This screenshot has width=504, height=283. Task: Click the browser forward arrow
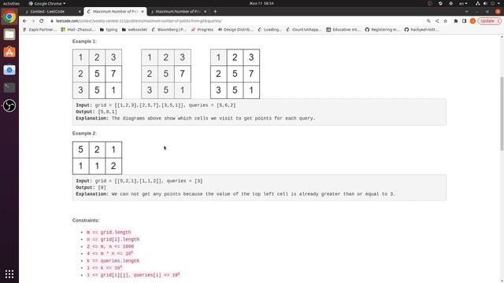pyautogui.click(x=33, y=21)
